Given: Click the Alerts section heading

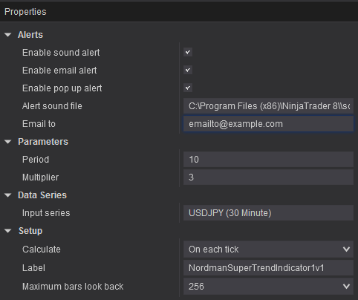Looking at the screenshot, I should (30, 35).
